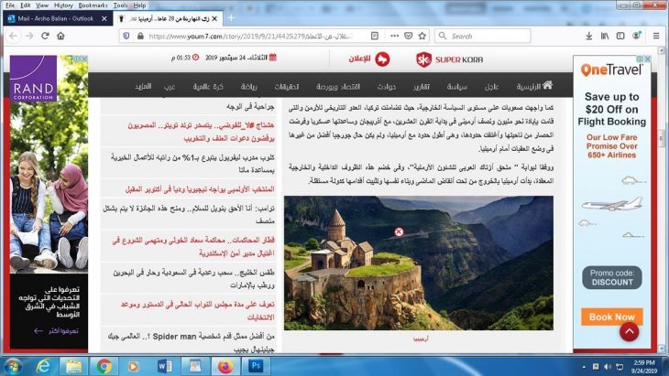Open the عرب nav section

tap(170, 86)
